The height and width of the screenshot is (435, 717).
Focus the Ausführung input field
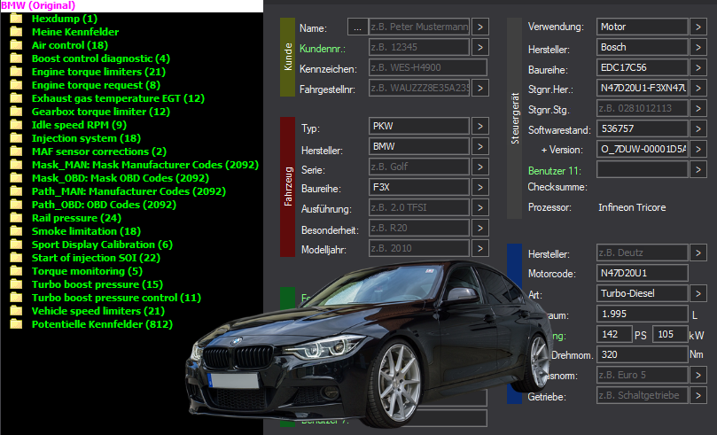point(419,207)
